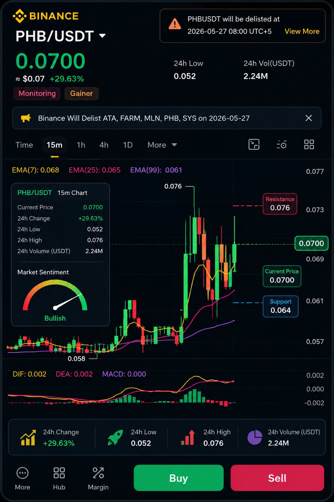Click the Current Price 0.0700 label box
334x502 pixels.
click(x=282, y=276)
